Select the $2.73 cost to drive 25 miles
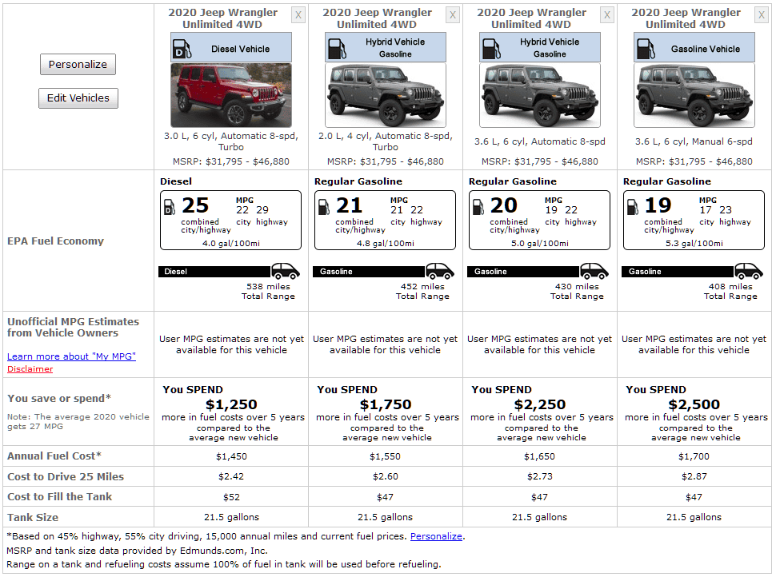Viewport: 776px width, 577px height. (x=539, y=476)
